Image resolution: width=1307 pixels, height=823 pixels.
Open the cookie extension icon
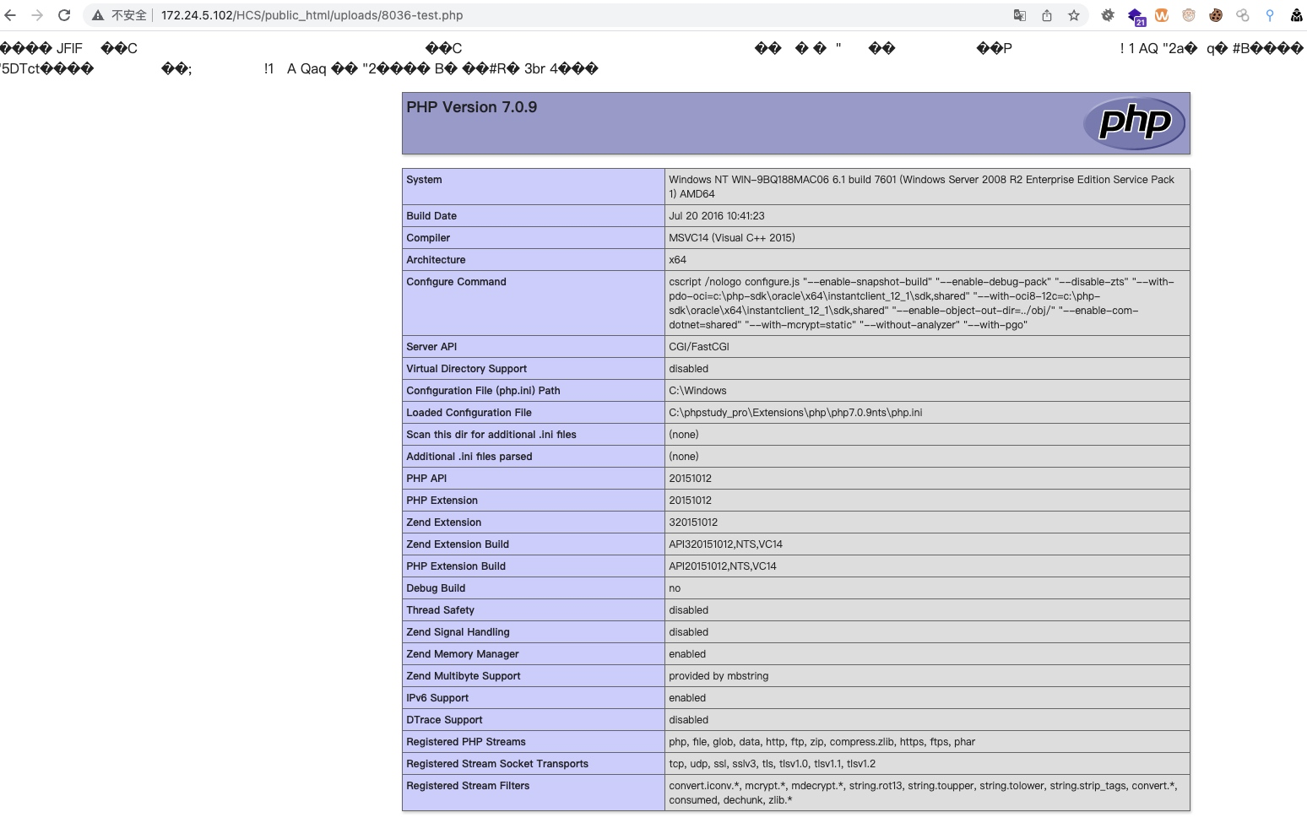1216,15
